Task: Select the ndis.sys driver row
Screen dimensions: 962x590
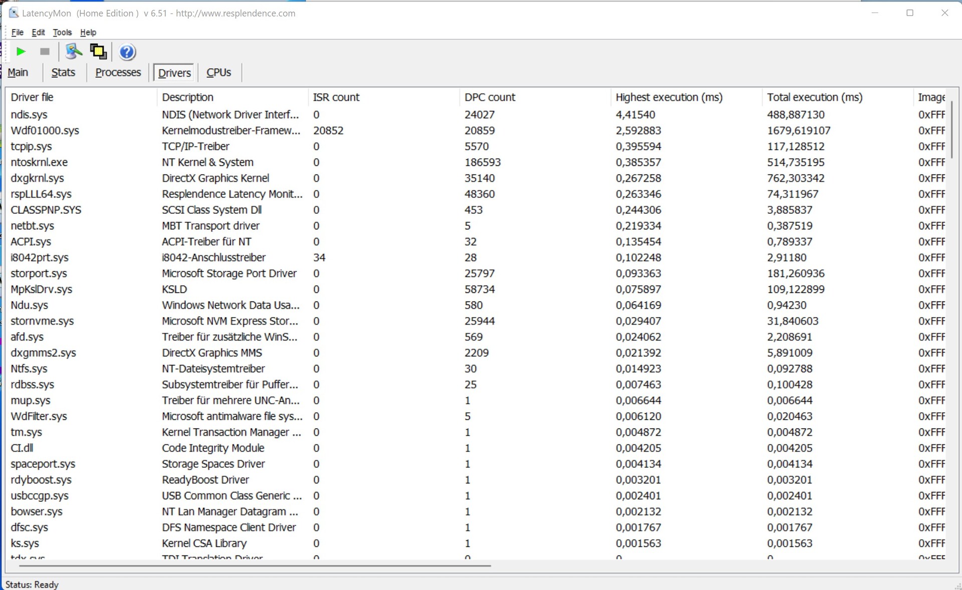Action: click(x=29, y=115)
